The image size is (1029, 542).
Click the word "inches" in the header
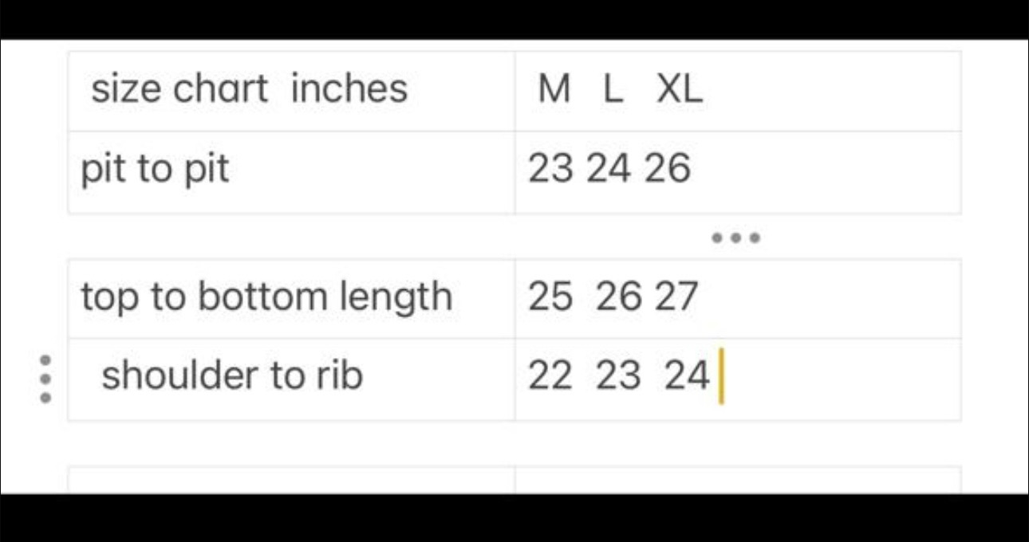coord(349,88)
